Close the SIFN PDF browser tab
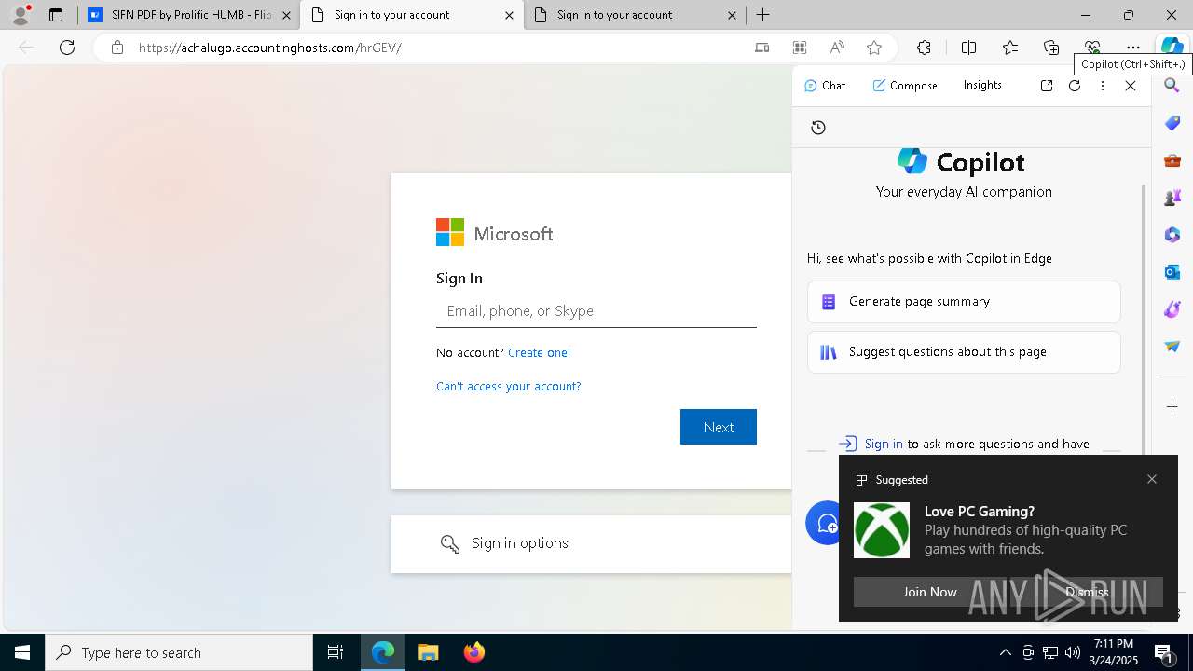Viewport: 1193px width, 671px height. [x=286, y=15]
